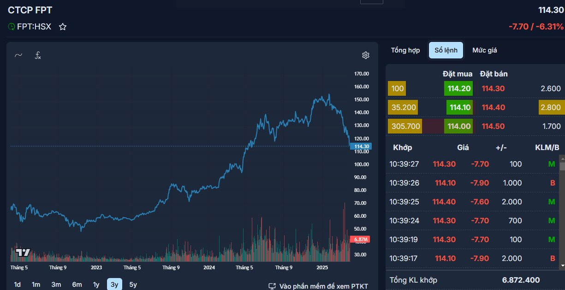Open chart settings gear

366,55
